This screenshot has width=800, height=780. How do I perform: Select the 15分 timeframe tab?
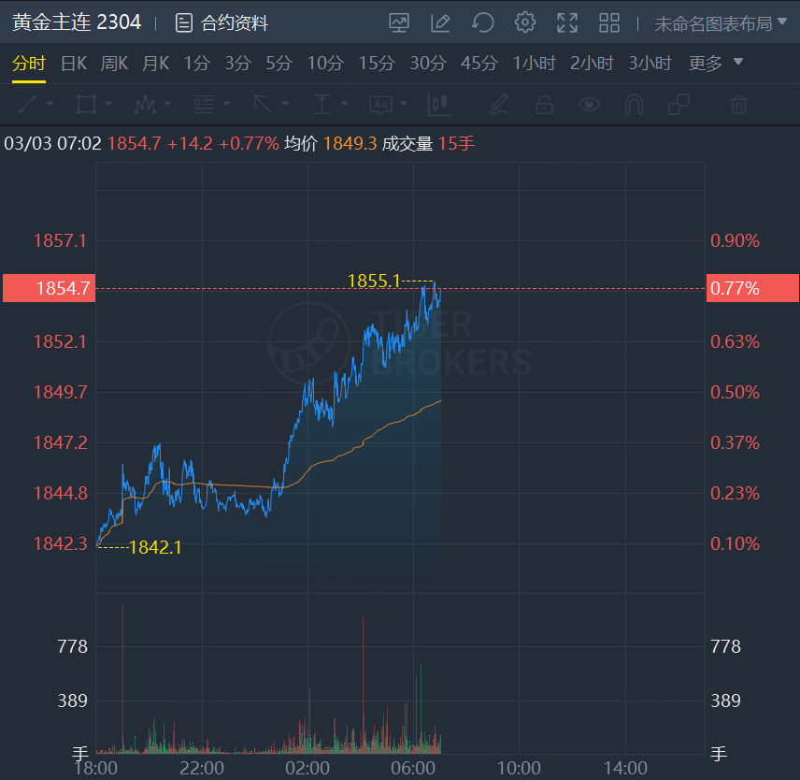click(x=377, y=64)
